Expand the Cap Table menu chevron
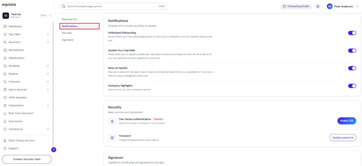Screen dimensions: 362x166 48,34
